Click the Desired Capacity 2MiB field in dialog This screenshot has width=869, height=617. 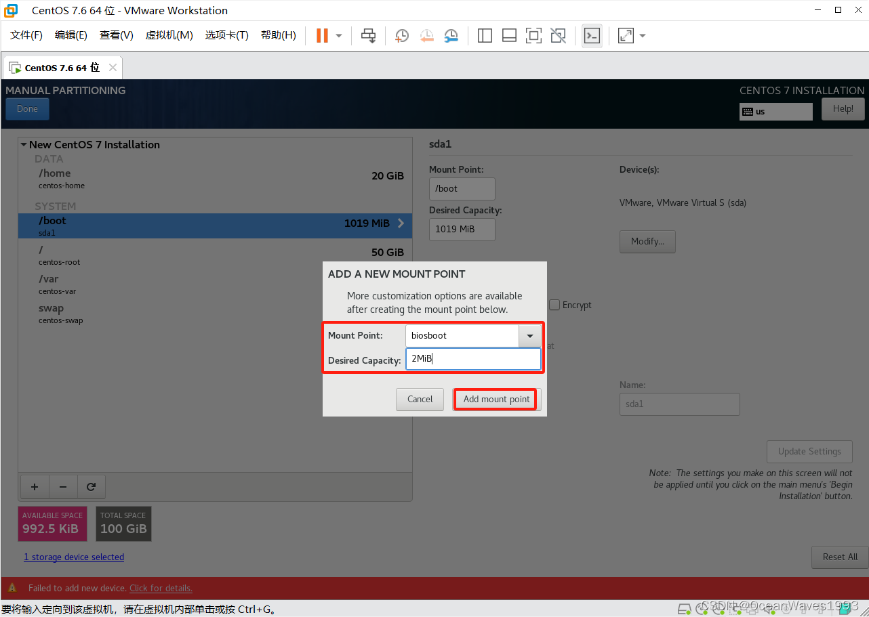point(473,359)
